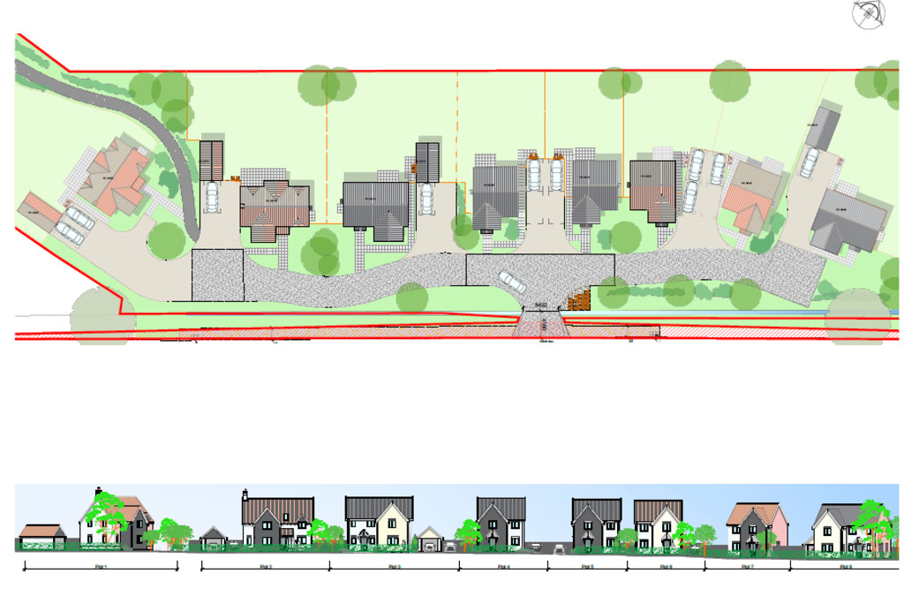The width and height of the screenshot is (904, 596).
Task: Click the Plot 7 label under the pink house
Action: tap(747, 566)
